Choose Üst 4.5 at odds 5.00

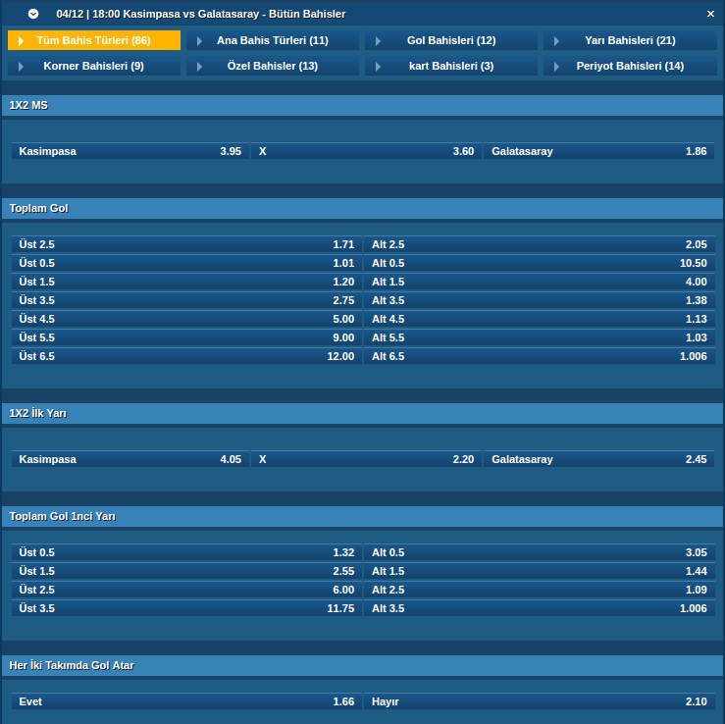click(x=186, y=319)
